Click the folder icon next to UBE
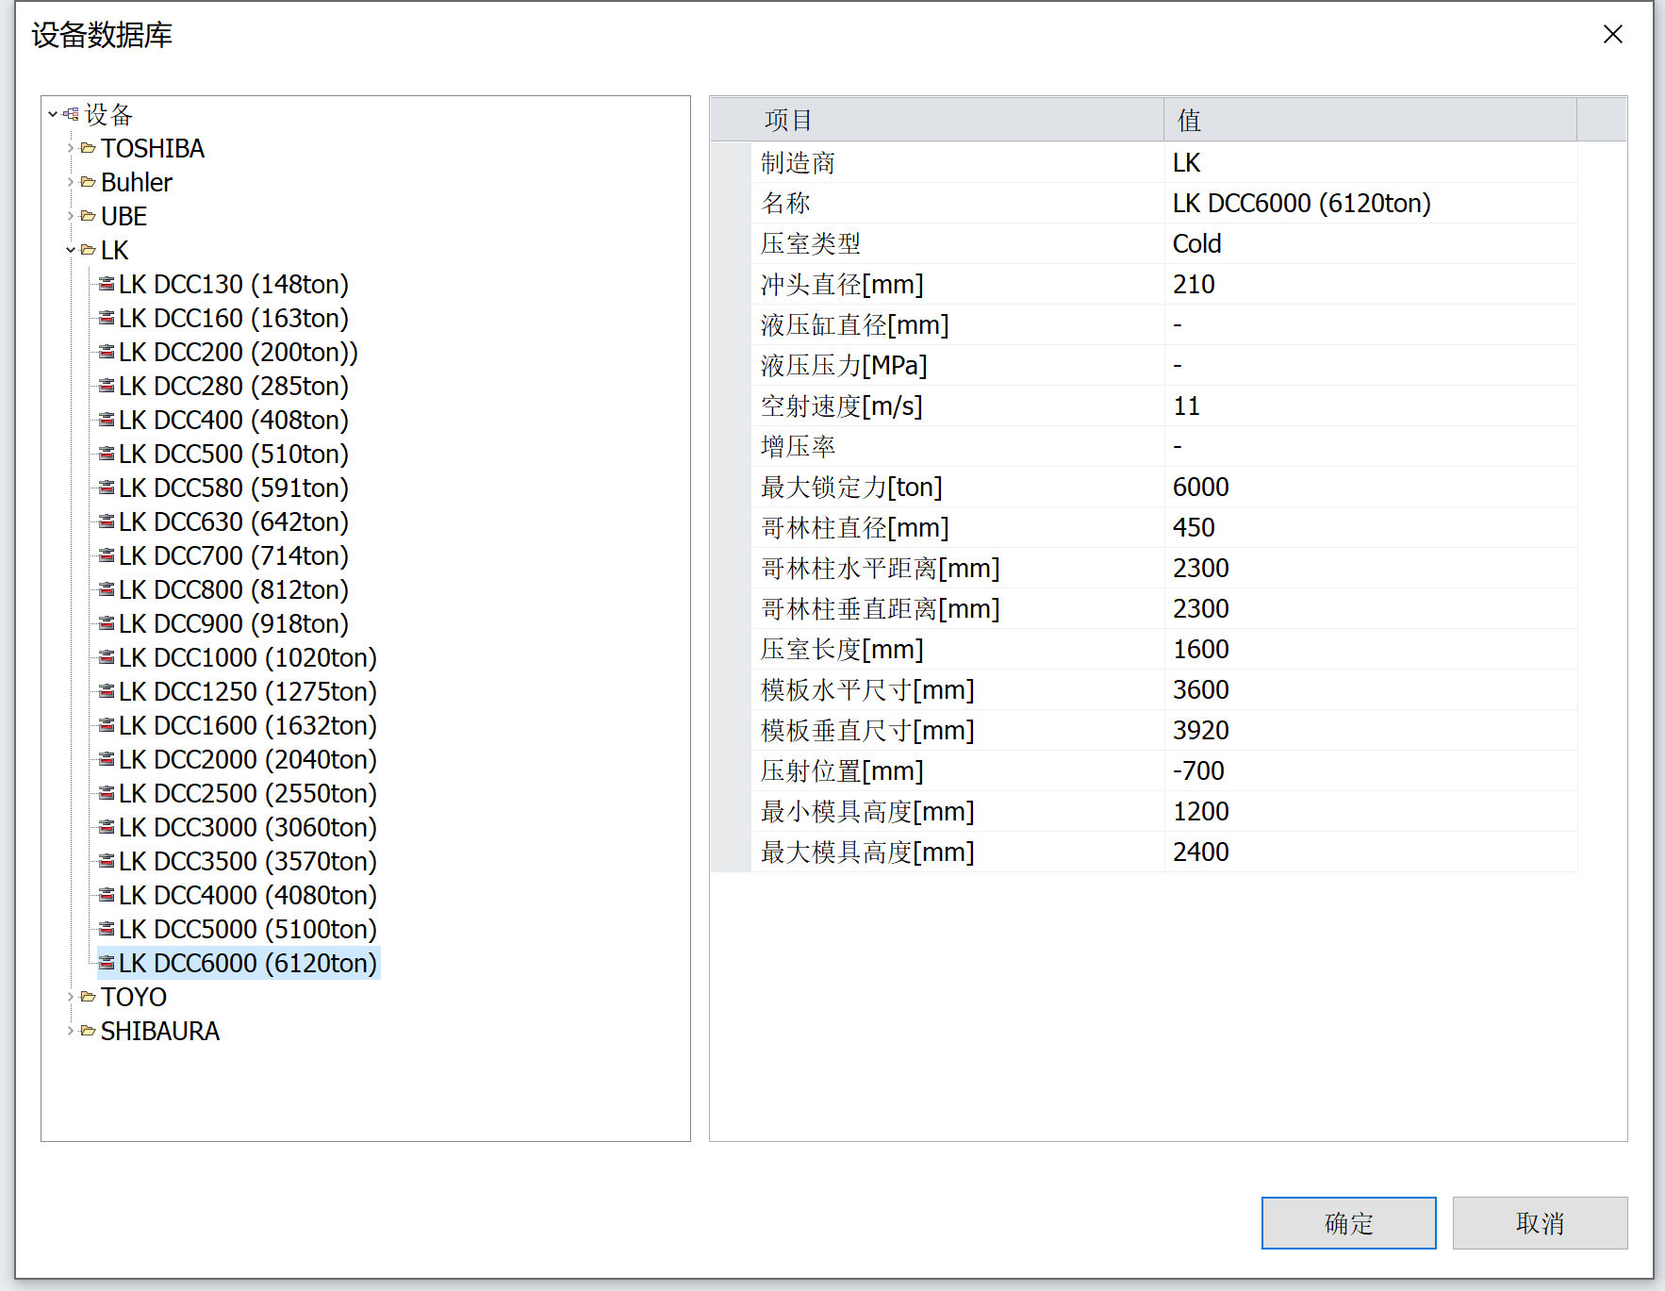The height and width of the screenshot is (1291, 1665). pos(89,216)
